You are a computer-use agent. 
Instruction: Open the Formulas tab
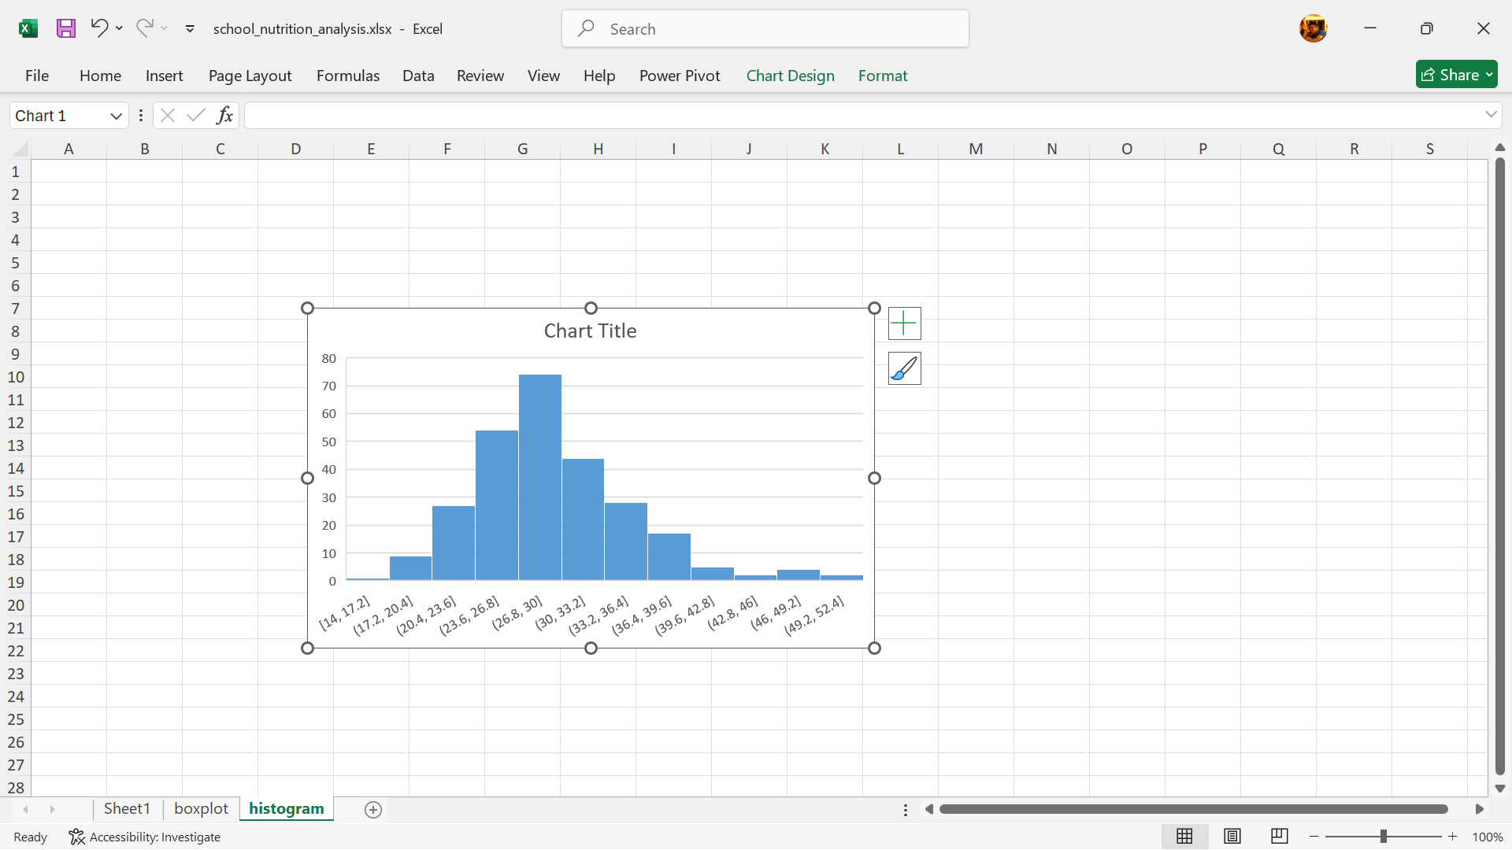[x=347, y=76]
